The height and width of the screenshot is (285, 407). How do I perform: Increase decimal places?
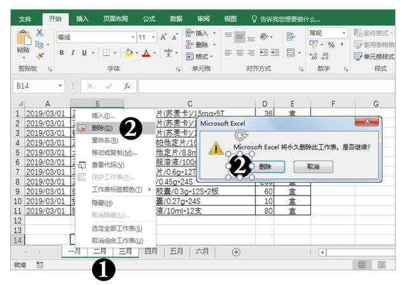point(314,56)
